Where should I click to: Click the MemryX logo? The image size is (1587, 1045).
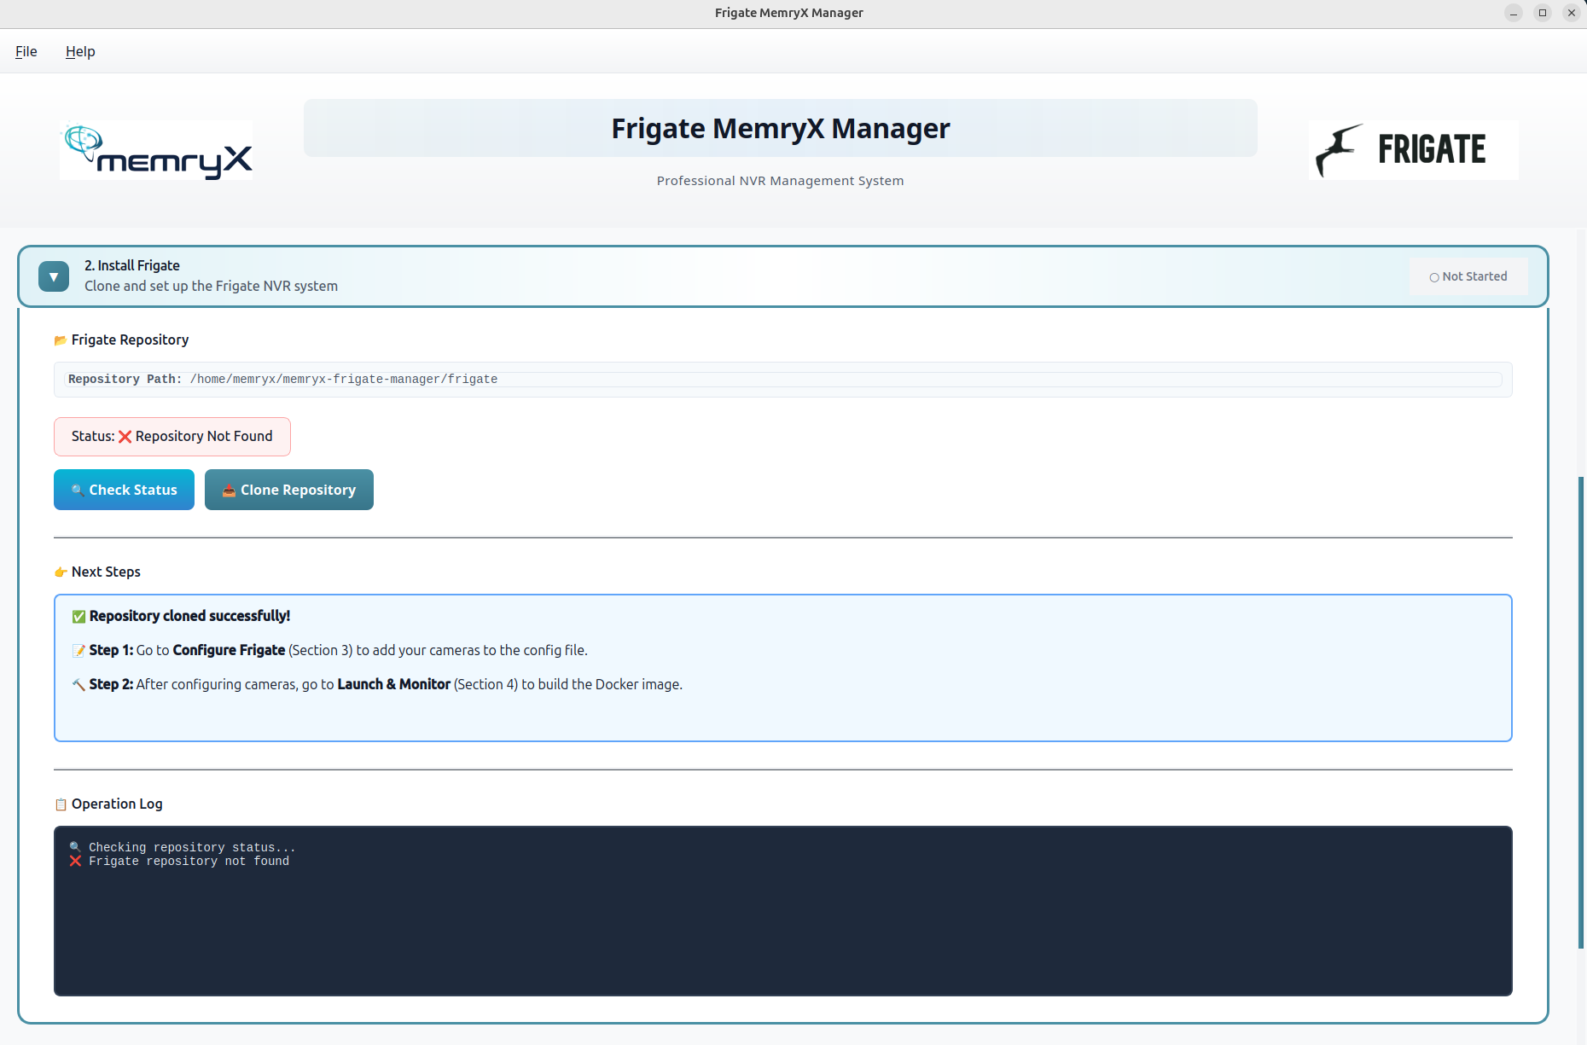156,151
